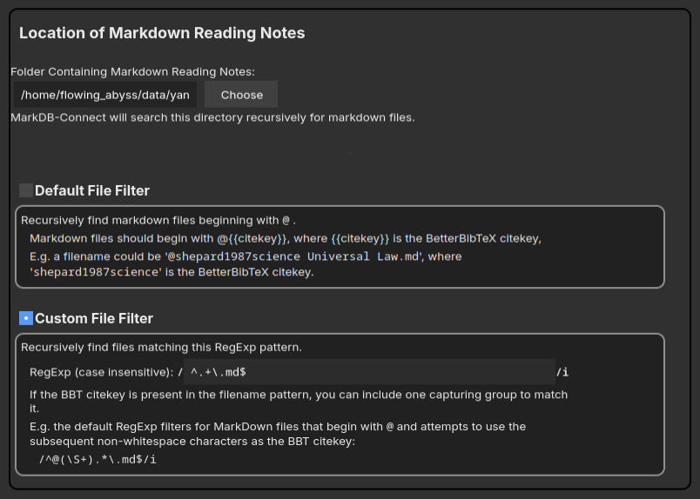Screen dimensions: 700x499
Task: Click the 'Location of Markdown Reading Notes' heading
Action: coord(162,33)
